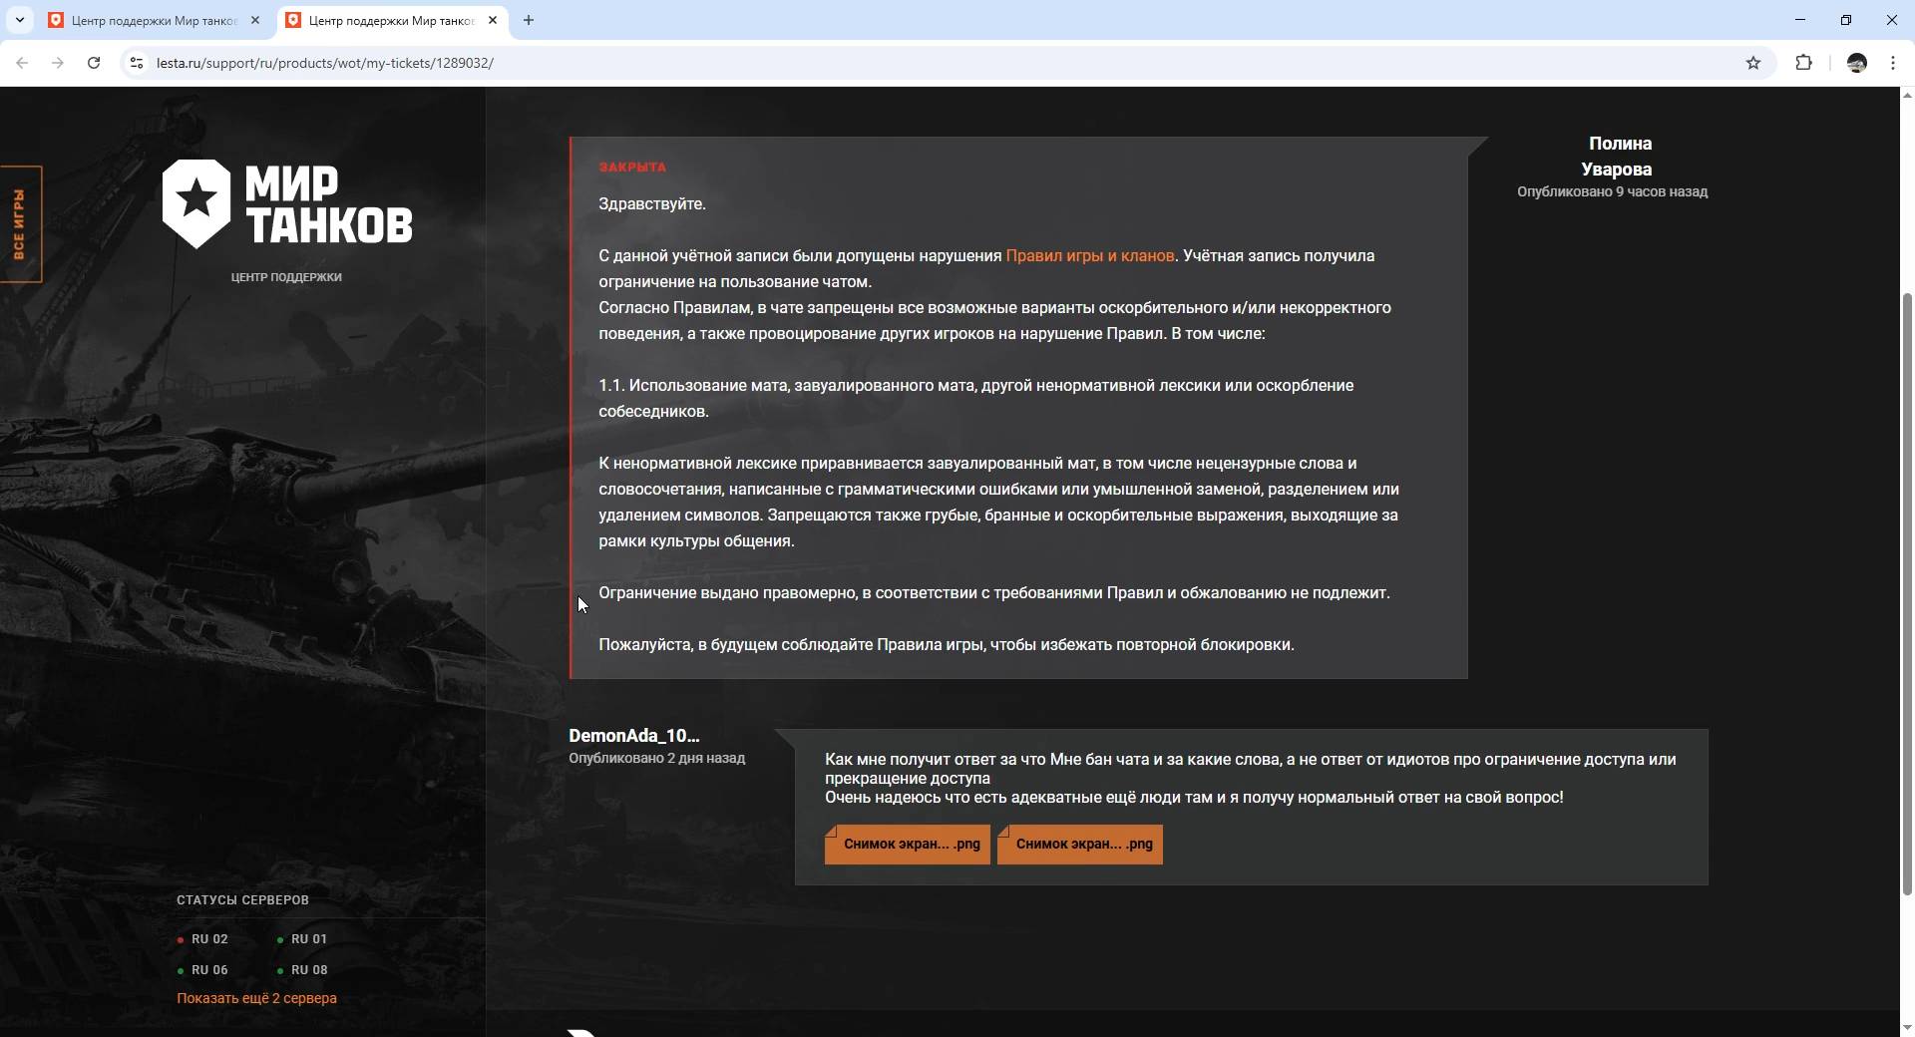
Task: Close the second active browser tab
Action: coord(493,20)
